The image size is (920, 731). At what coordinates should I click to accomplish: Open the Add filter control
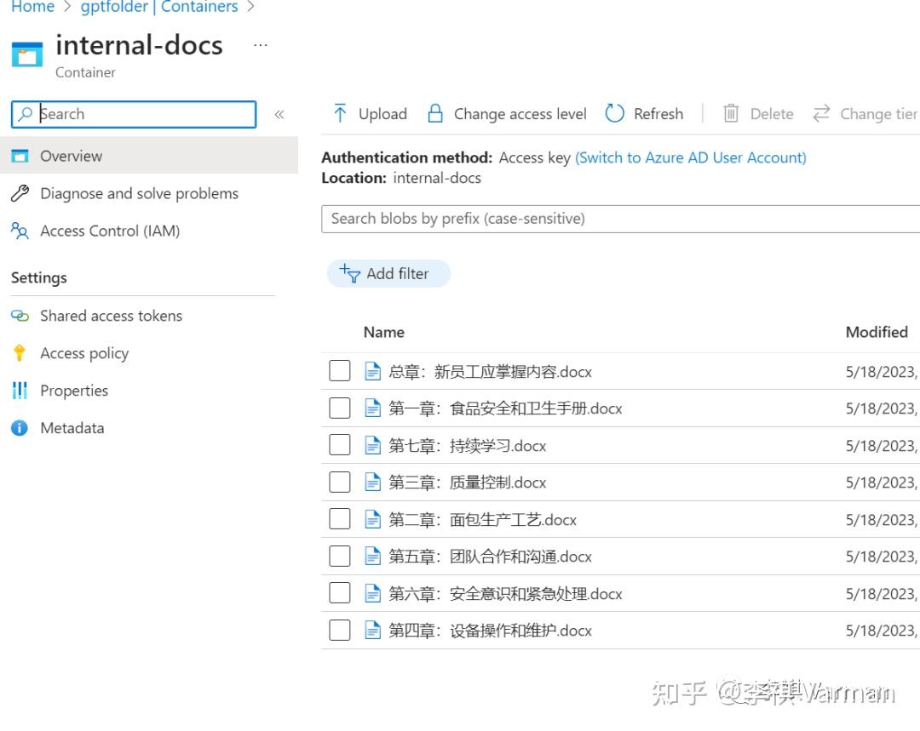coord(388,273)
